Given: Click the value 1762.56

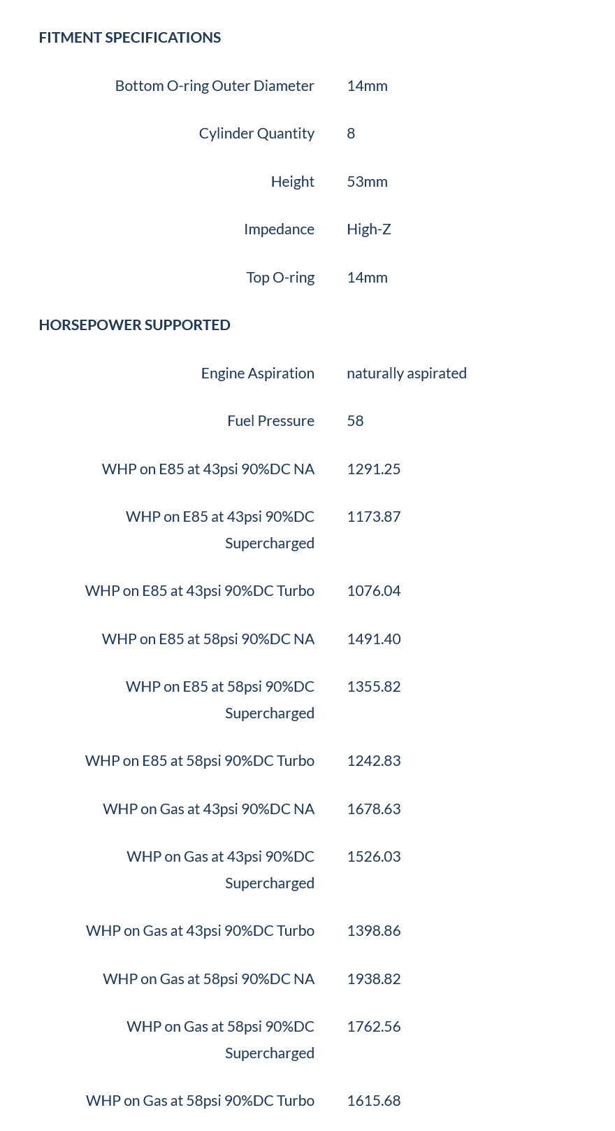Looking at the screenshot, I should (x=374, y=1027).
